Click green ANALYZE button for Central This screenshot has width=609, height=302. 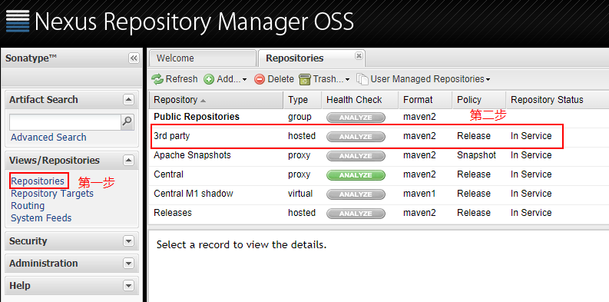[x=356, y=175]
